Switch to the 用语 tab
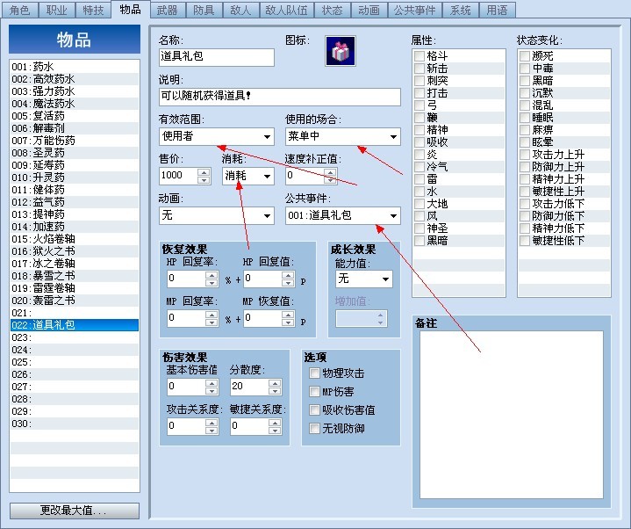The width and height of the screenshot is (631, 529). (498, 10)
